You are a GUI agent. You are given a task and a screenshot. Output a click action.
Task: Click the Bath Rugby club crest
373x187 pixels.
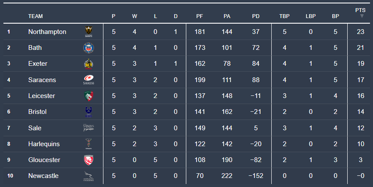pos(88,48)
